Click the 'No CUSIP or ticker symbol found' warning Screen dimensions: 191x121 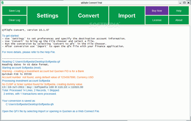tap(42, 84)
